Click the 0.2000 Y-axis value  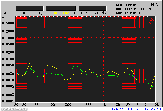8,31
